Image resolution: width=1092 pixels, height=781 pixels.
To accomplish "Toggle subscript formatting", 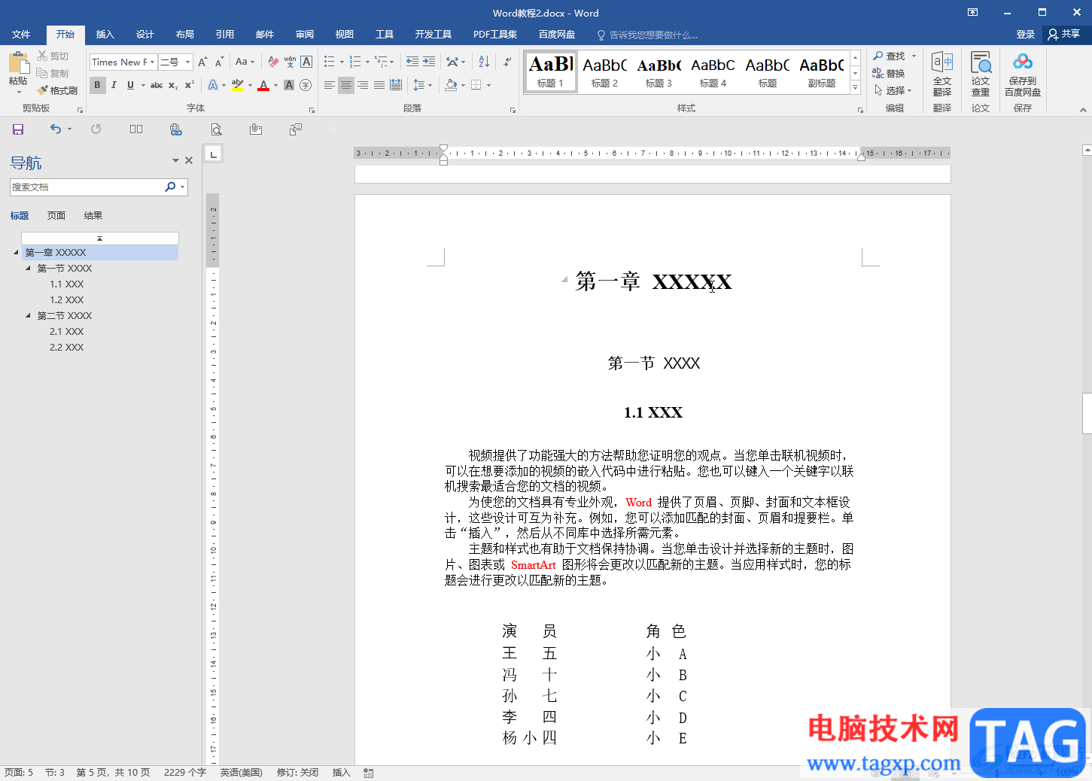I will pyautogui.click(x=173, y=85).
